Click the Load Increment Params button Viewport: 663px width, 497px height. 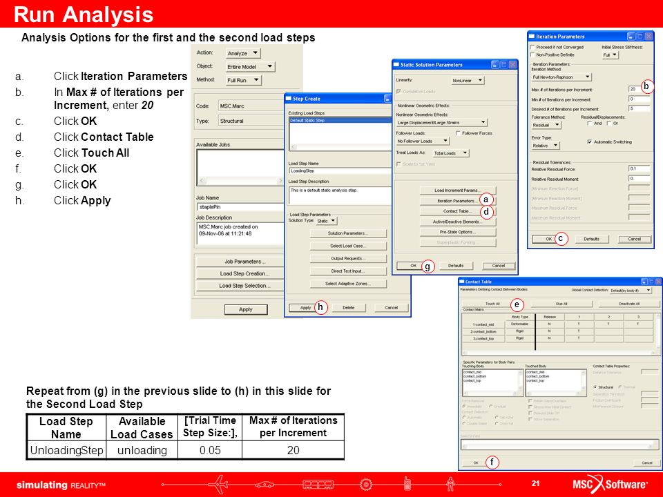(x=457, y=191)
